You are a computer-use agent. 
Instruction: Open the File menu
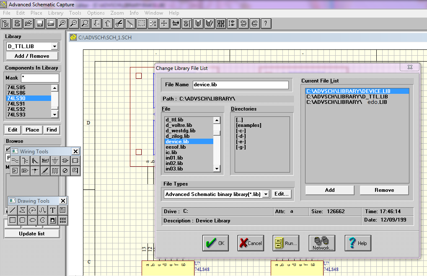tap(7, 13)
